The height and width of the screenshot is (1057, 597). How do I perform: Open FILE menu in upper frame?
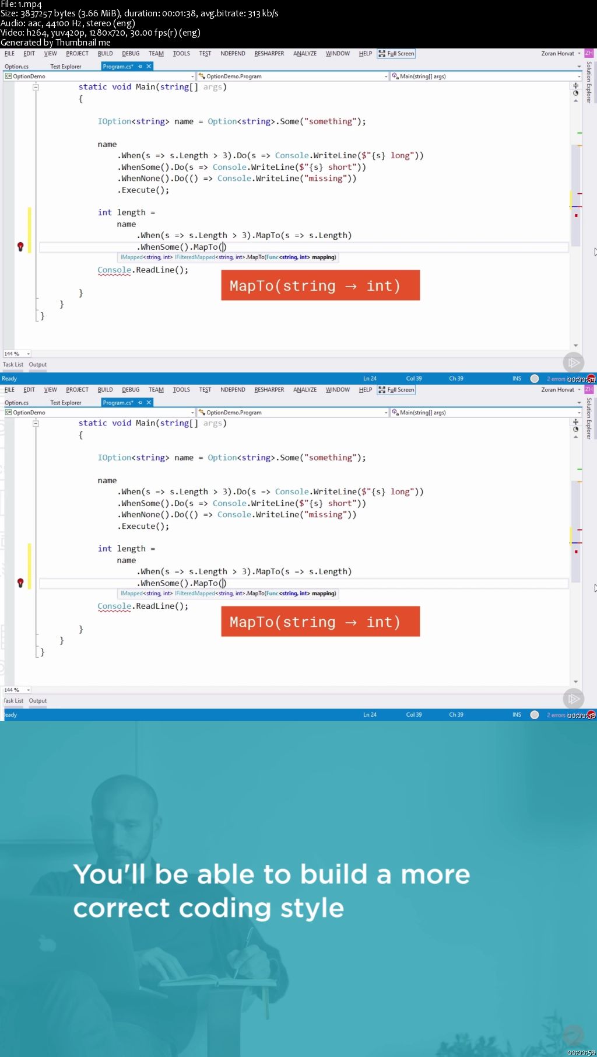coord(9,54)
